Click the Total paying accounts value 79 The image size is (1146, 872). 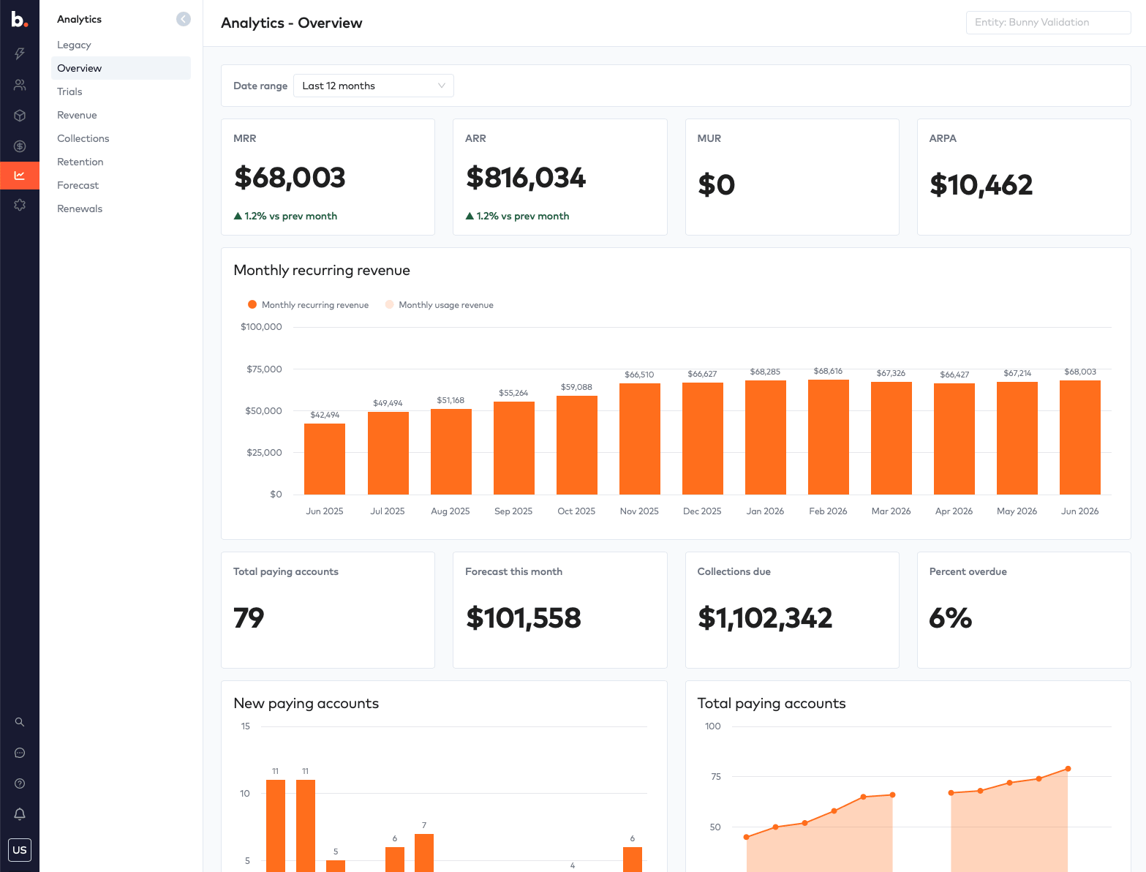(249, 618)
